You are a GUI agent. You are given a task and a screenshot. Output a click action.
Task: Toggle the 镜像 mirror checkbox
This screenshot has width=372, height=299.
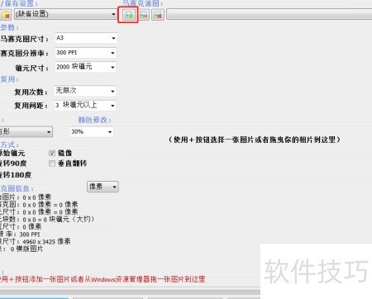[x=52, y=154]
